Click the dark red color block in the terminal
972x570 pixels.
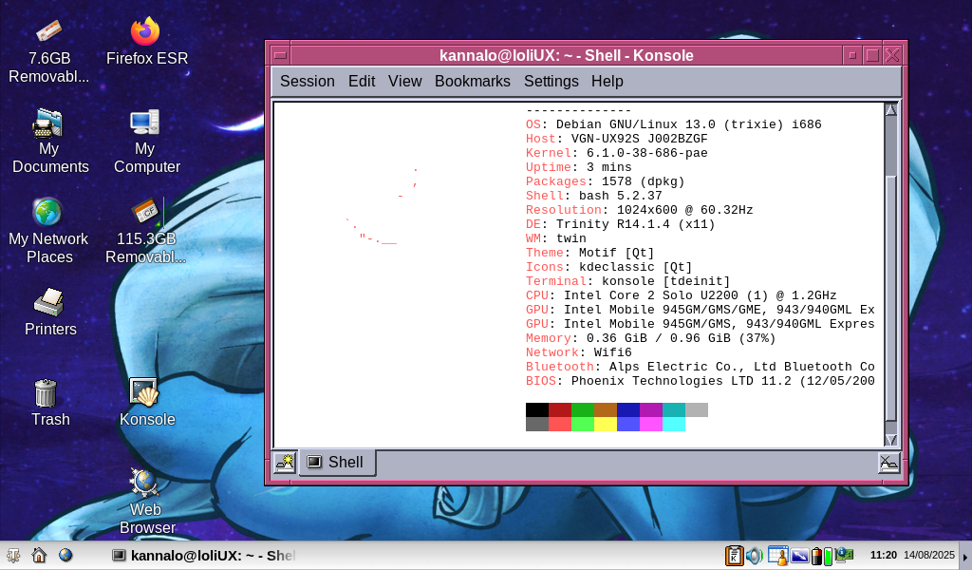(x=560, y=409)
